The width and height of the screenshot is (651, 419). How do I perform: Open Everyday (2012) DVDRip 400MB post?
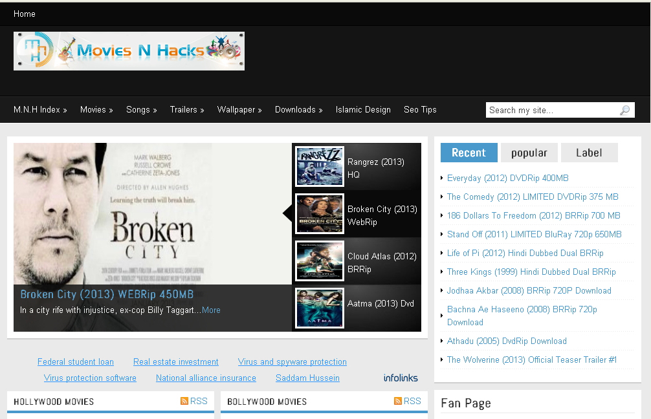(x=508, y=178)
